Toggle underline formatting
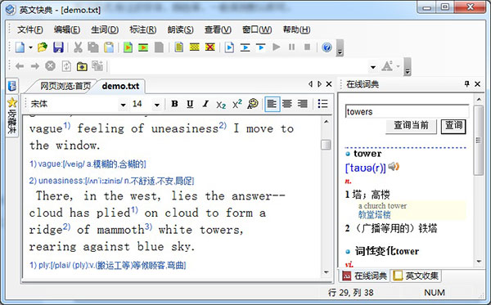Viewport: 491px width, 305px height. click(x=190, y=104)
